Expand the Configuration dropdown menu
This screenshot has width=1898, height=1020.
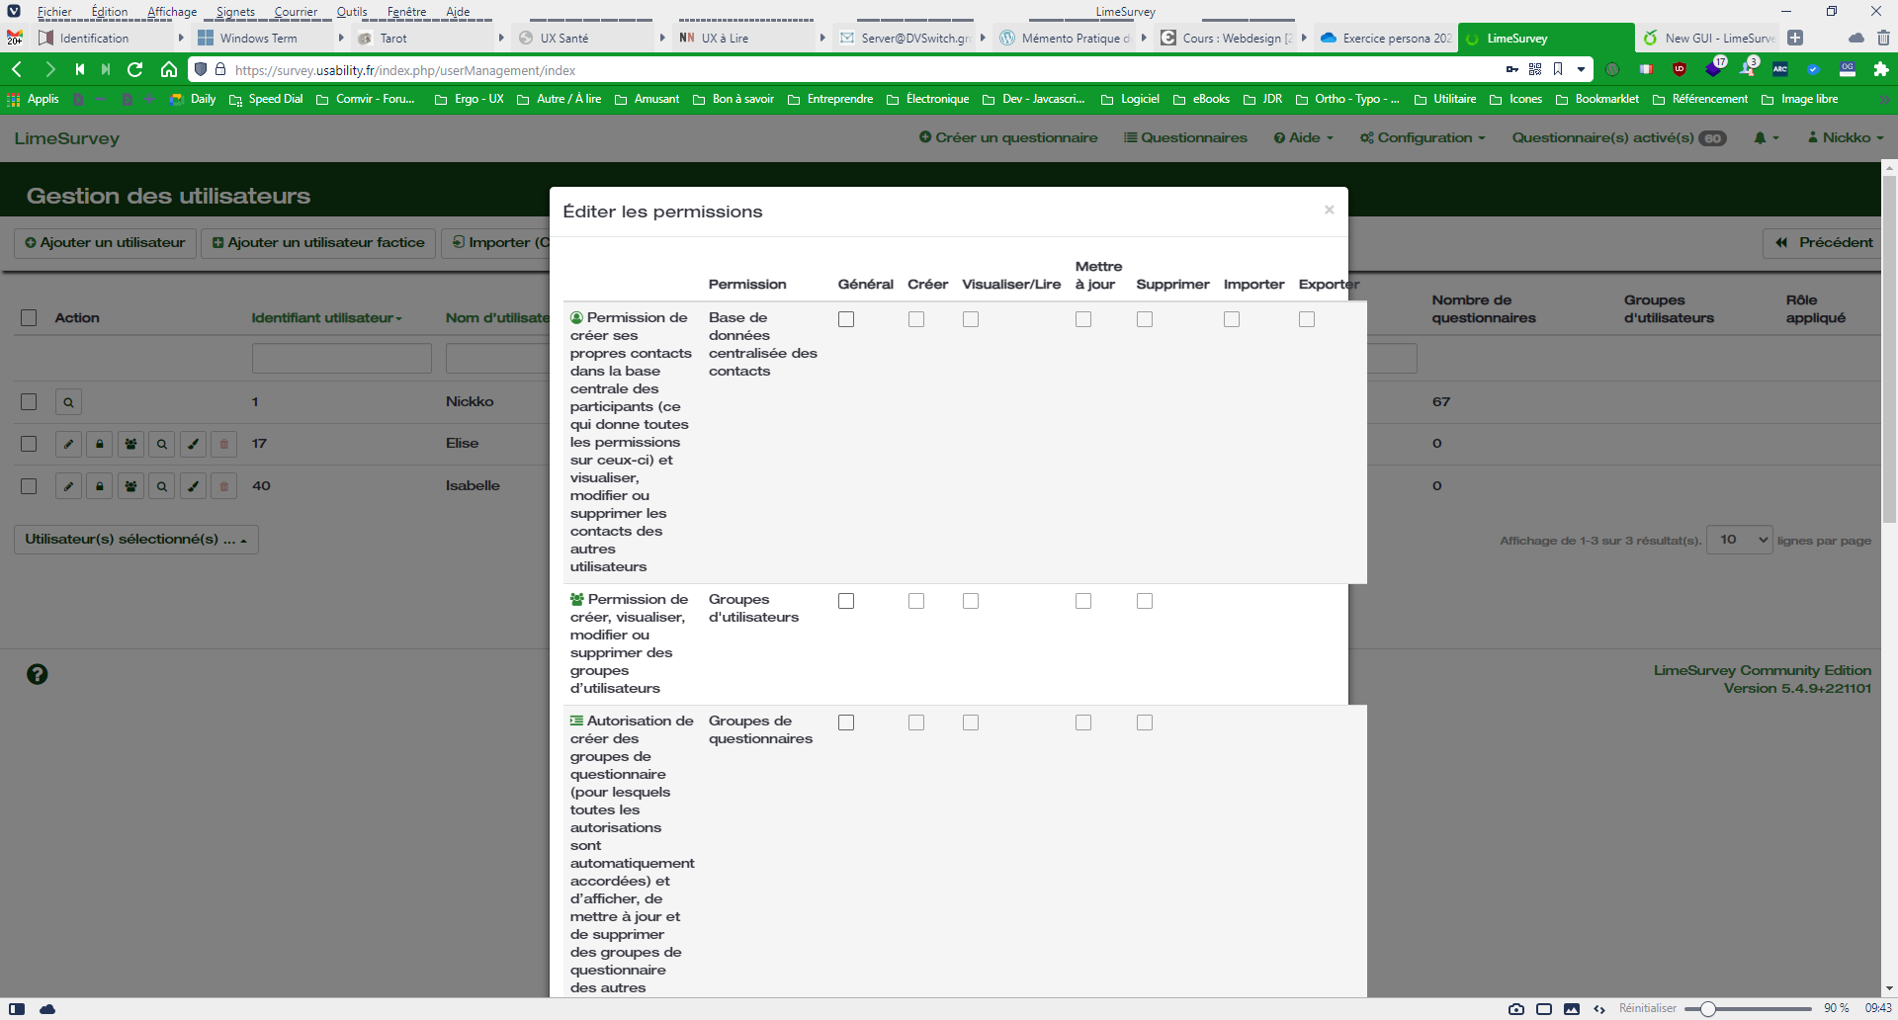pos(1423,137)
